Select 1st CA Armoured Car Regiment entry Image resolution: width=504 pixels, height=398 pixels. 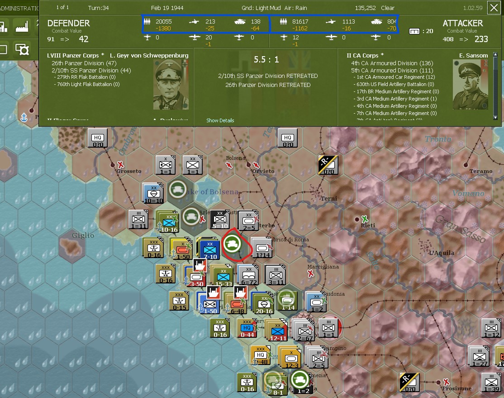point(394,77)
